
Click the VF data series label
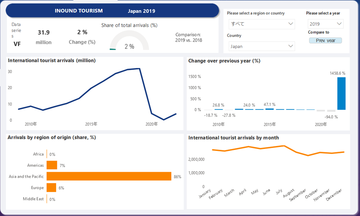tap(17, 44)
